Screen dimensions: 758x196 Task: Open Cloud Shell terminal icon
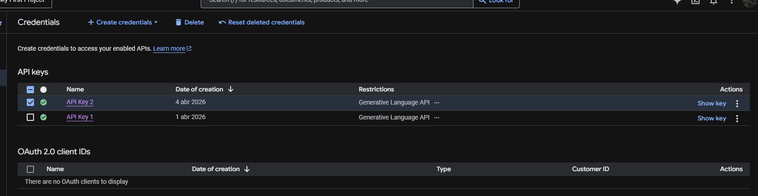pos(695,2)
